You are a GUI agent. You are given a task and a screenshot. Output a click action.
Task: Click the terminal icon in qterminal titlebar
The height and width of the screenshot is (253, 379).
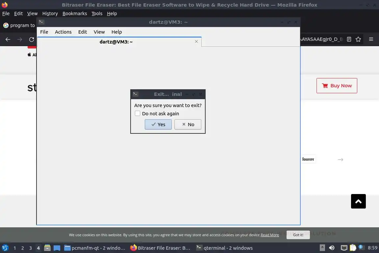click(x=41, y=22)
